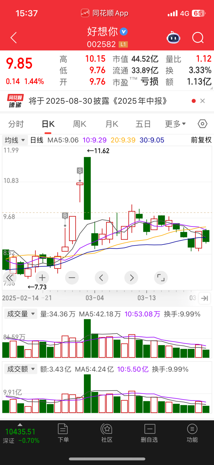The width and height of the screenshot is (214, 465).
Task: Tap the tall green candle at 11.62
Action: point(87,188)
